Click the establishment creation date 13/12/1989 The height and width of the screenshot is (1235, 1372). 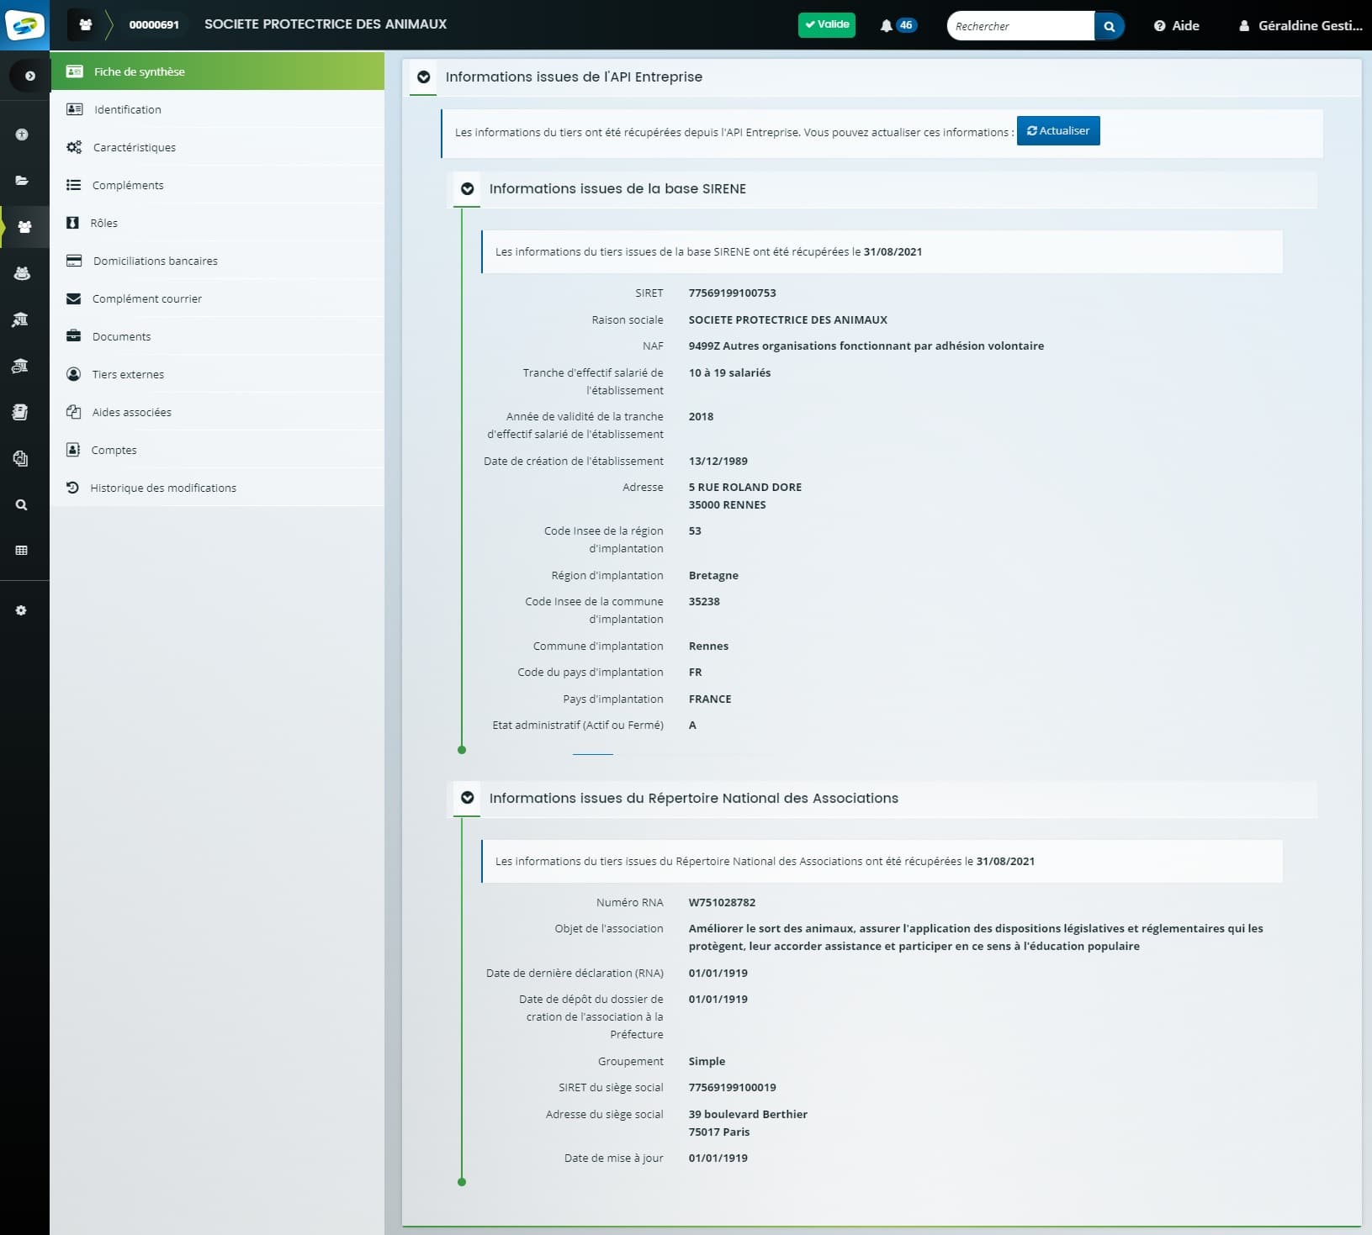tap(718, 462)
